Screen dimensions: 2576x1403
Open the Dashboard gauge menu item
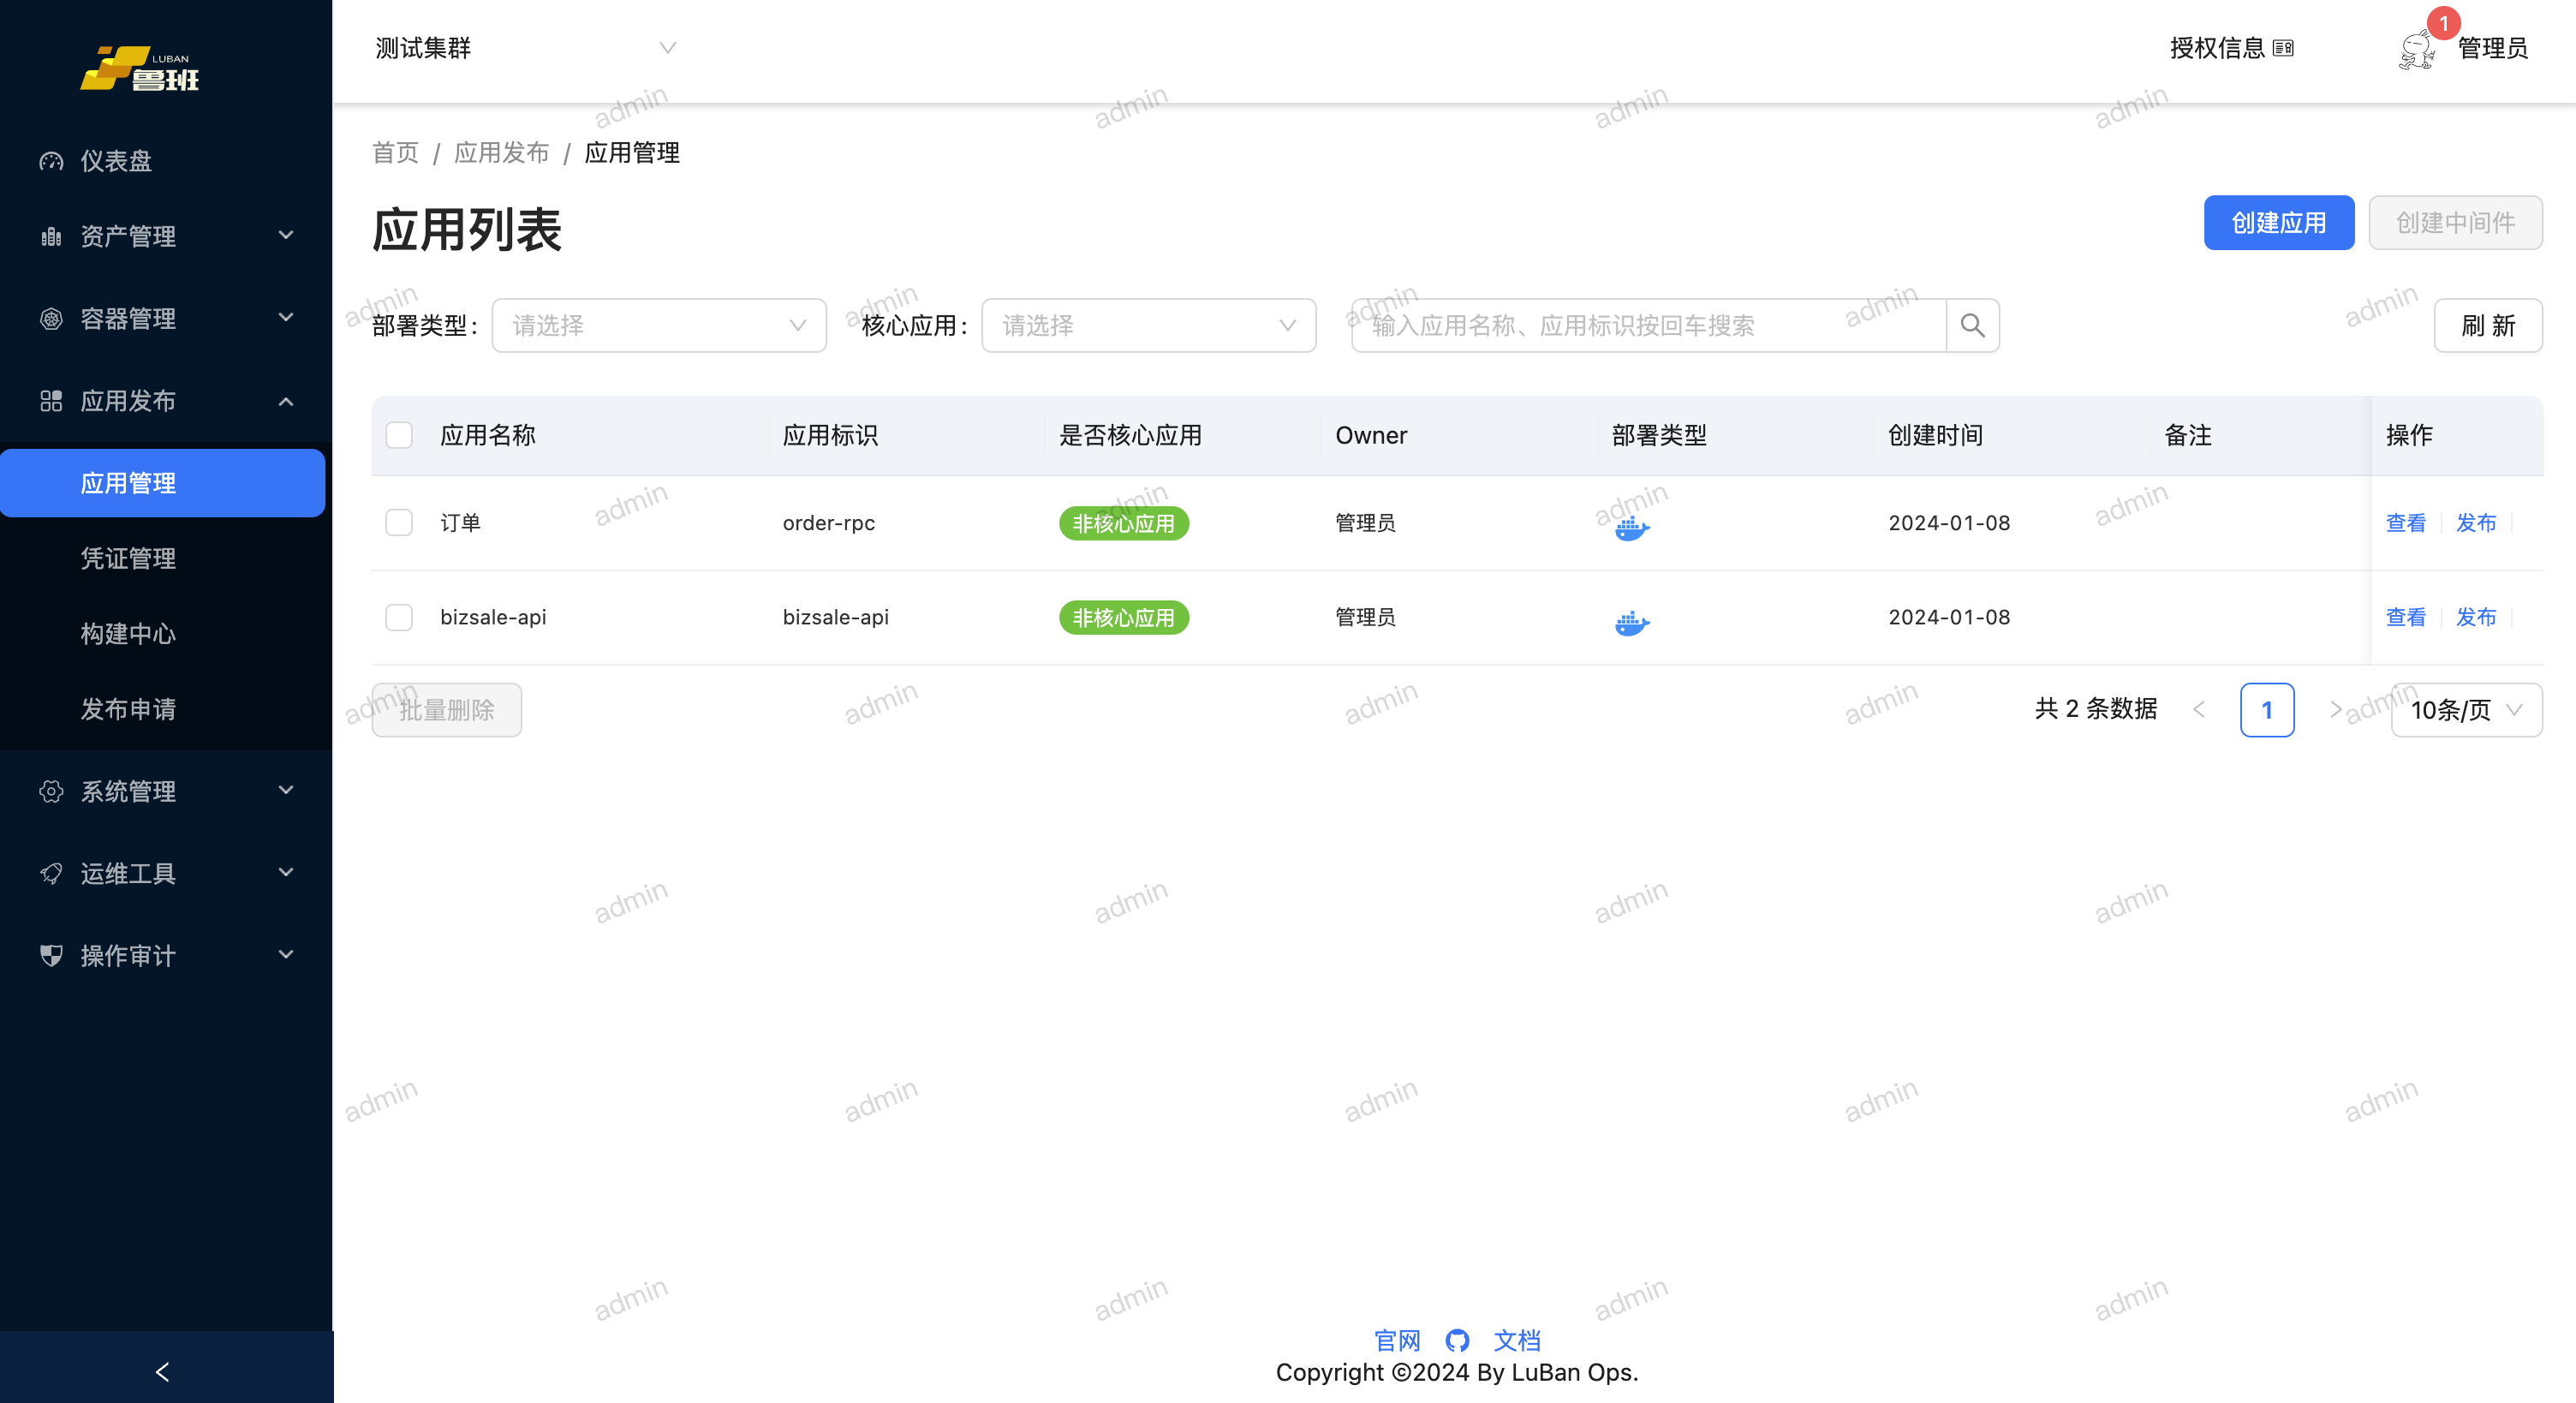116,160
